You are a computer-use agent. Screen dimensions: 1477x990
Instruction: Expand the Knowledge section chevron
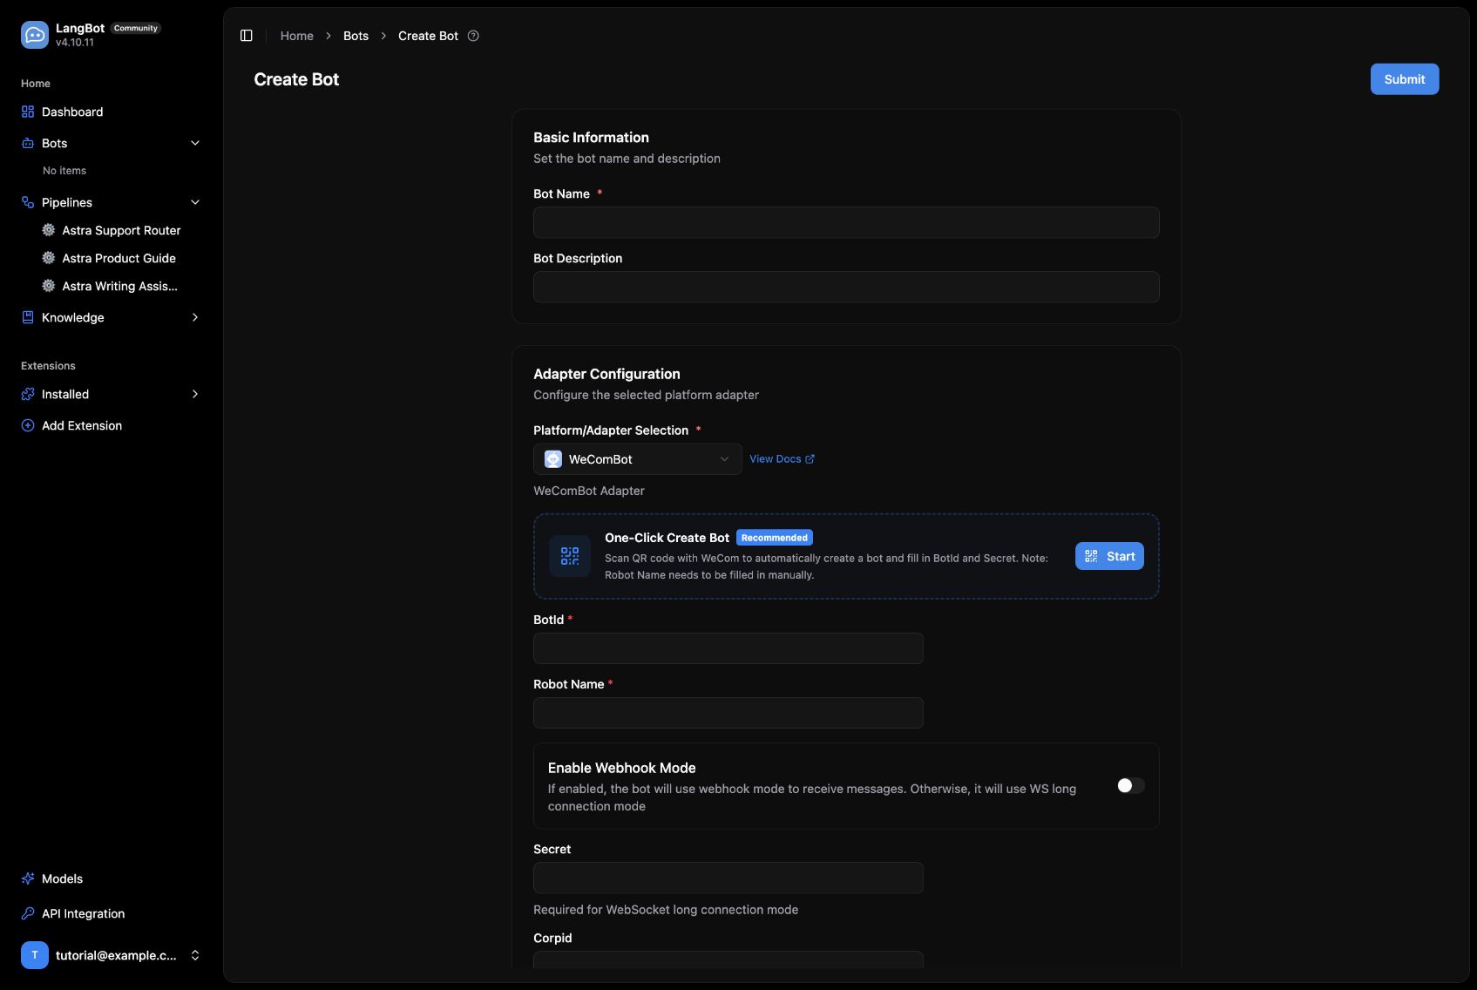coord(195,317)
